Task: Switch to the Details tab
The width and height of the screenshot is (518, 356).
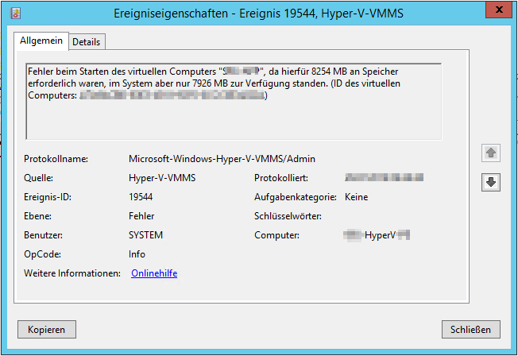Action: [87, 41]
